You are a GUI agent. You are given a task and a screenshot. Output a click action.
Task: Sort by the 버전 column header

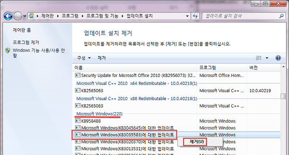pyautogui.click(x=264, y=68)
